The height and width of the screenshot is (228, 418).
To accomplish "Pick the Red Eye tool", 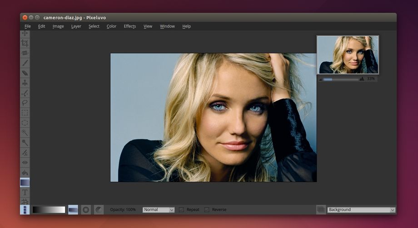I will click(x=25, y=162).
